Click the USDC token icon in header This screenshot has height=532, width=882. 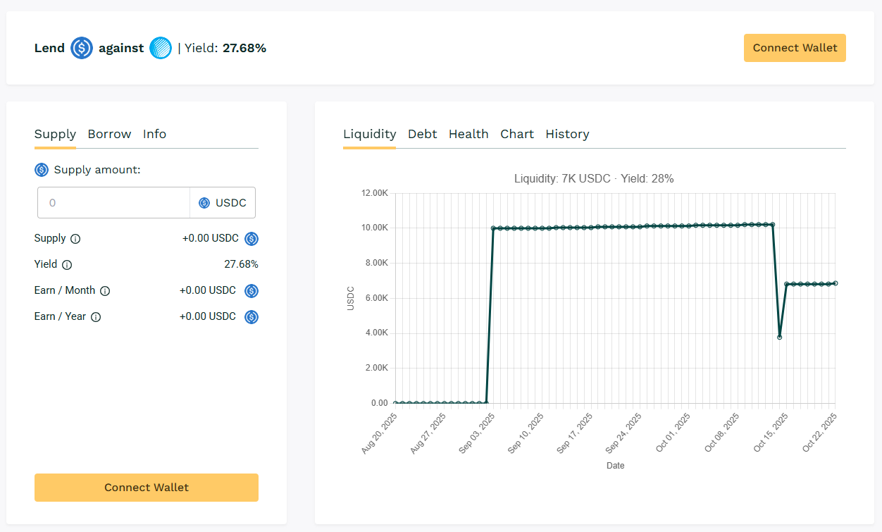[82, 48]
